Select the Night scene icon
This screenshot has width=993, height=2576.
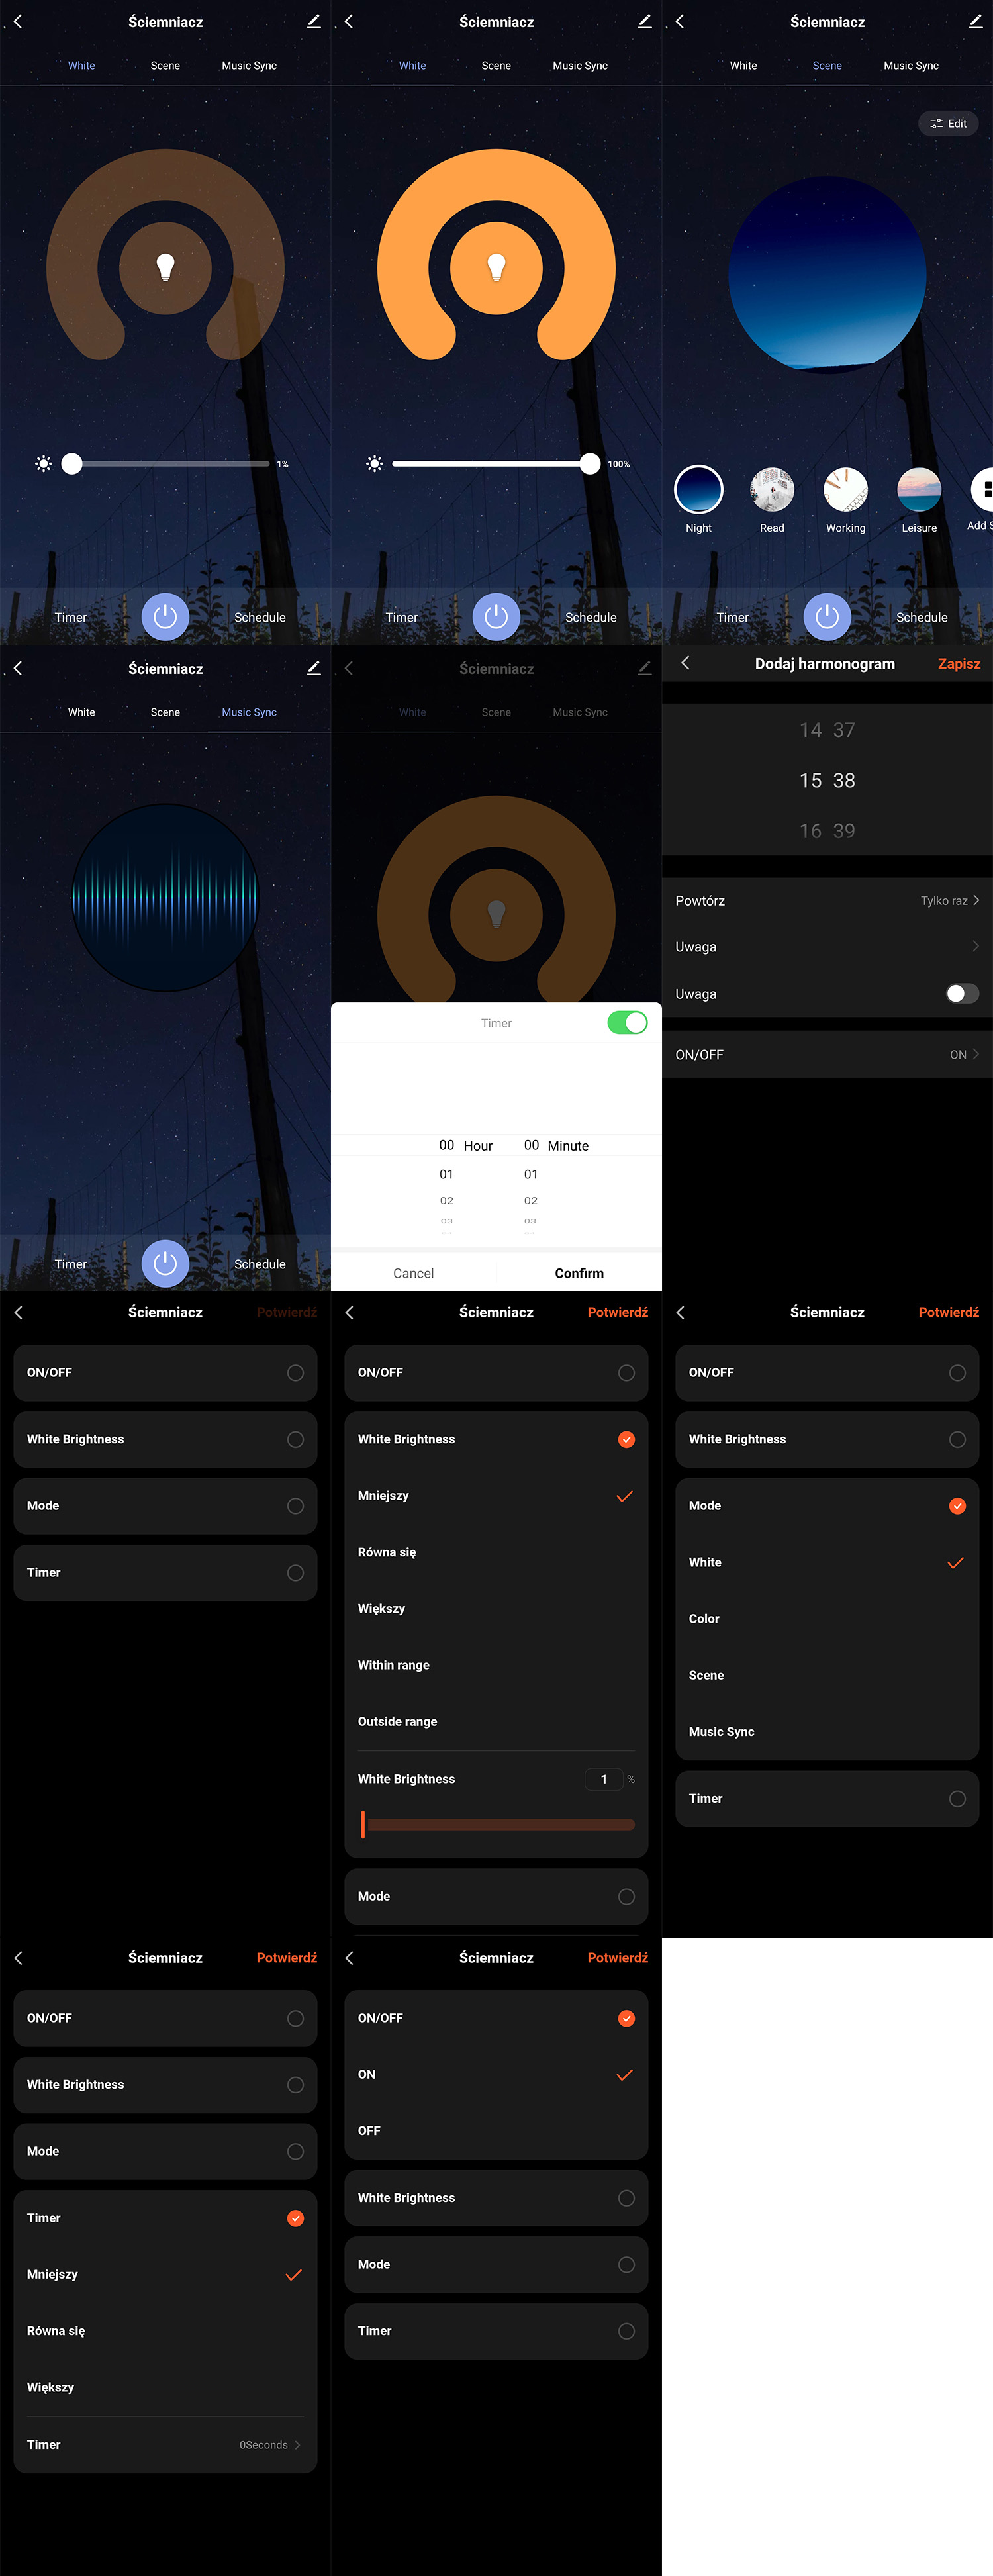[x=698, y=490]
